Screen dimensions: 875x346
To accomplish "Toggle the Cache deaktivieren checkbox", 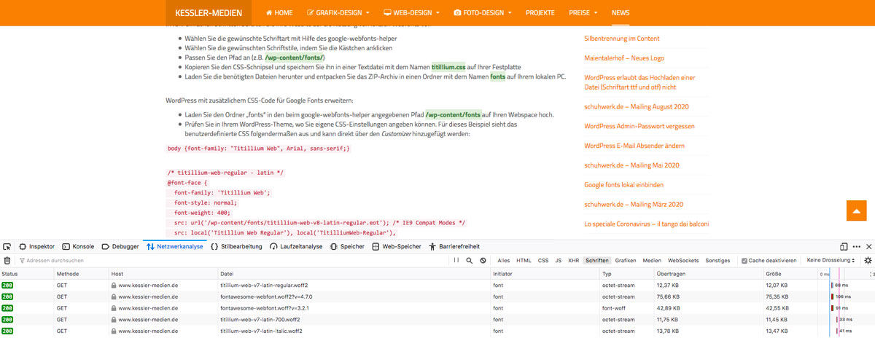I will 744,260.
